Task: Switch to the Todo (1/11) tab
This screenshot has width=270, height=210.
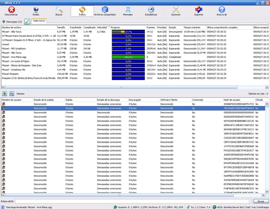Action: pyautogui.click(x=39, y=21)
